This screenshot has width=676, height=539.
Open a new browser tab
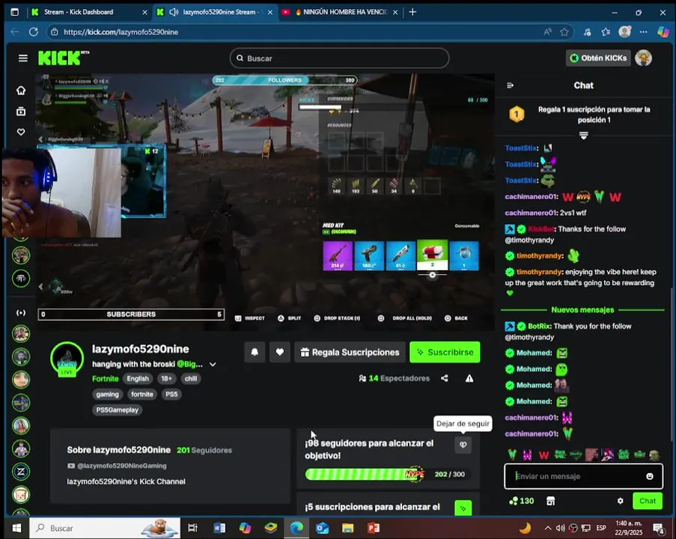[x=412, y=12]
